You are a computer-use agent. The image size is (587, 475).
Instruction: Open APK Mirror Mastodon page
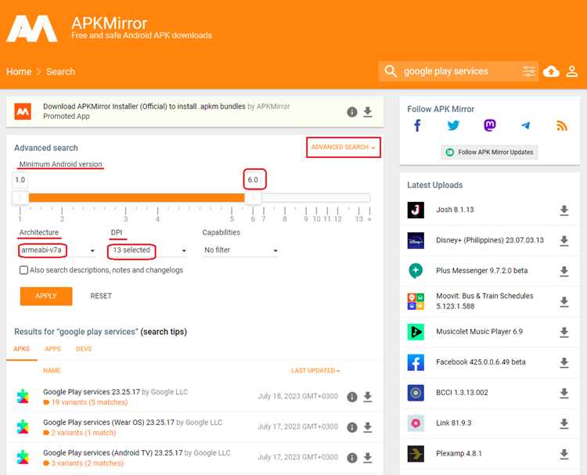pyautogui.click(x=490, y=125)
